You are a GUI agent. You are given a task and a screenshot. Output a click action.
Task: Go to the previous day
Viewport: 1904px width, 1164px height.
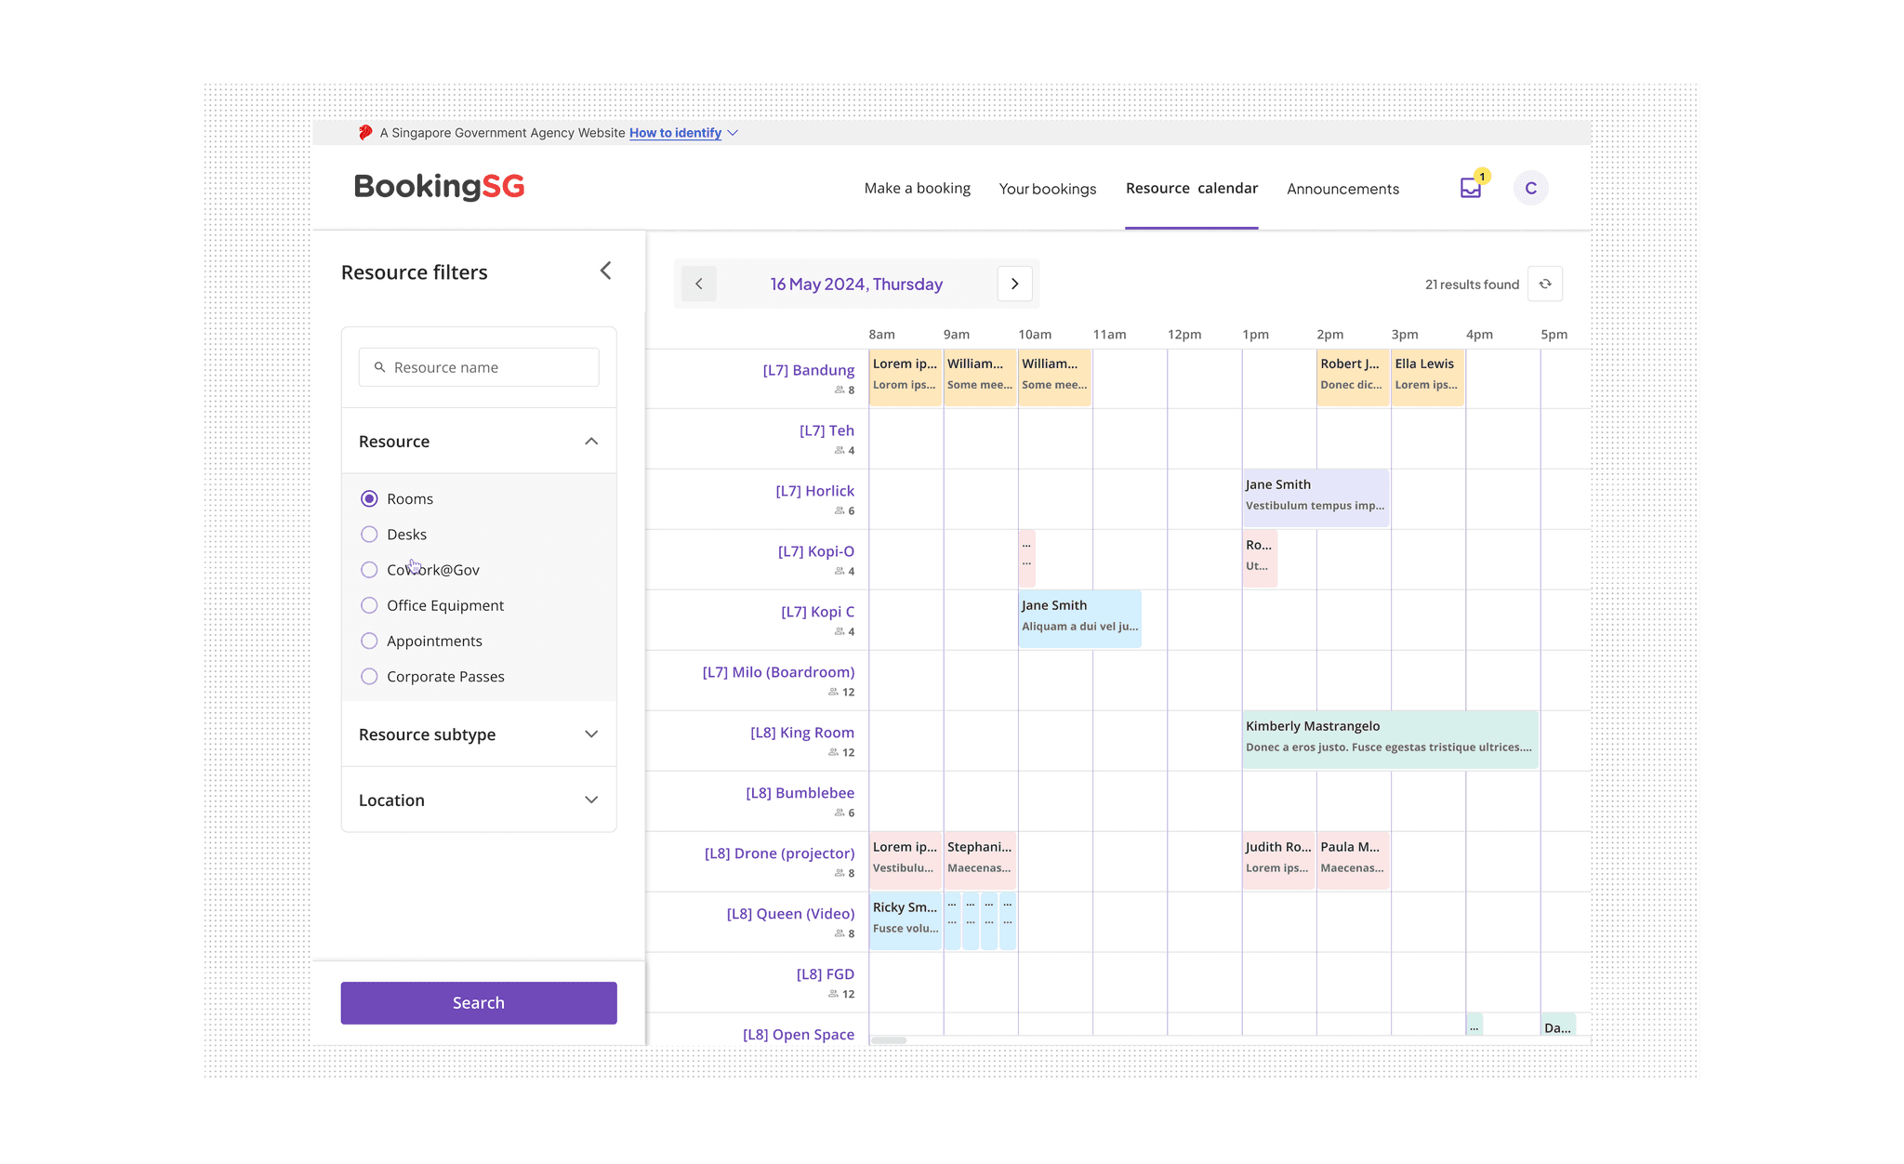[x=699, y=284]
